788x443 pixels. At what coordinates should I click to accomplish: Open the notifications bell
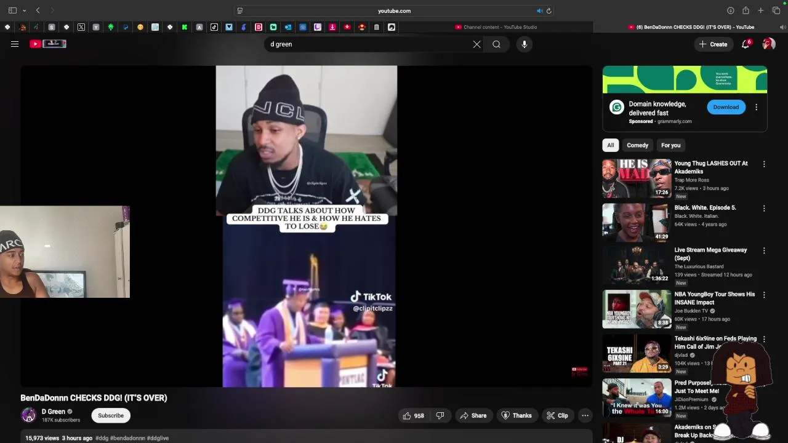(x=746, y=44)
